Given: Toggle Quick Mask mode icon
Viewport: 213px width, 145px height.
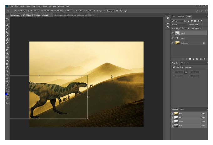Looking at the screenshot, I should coord(7,99).
